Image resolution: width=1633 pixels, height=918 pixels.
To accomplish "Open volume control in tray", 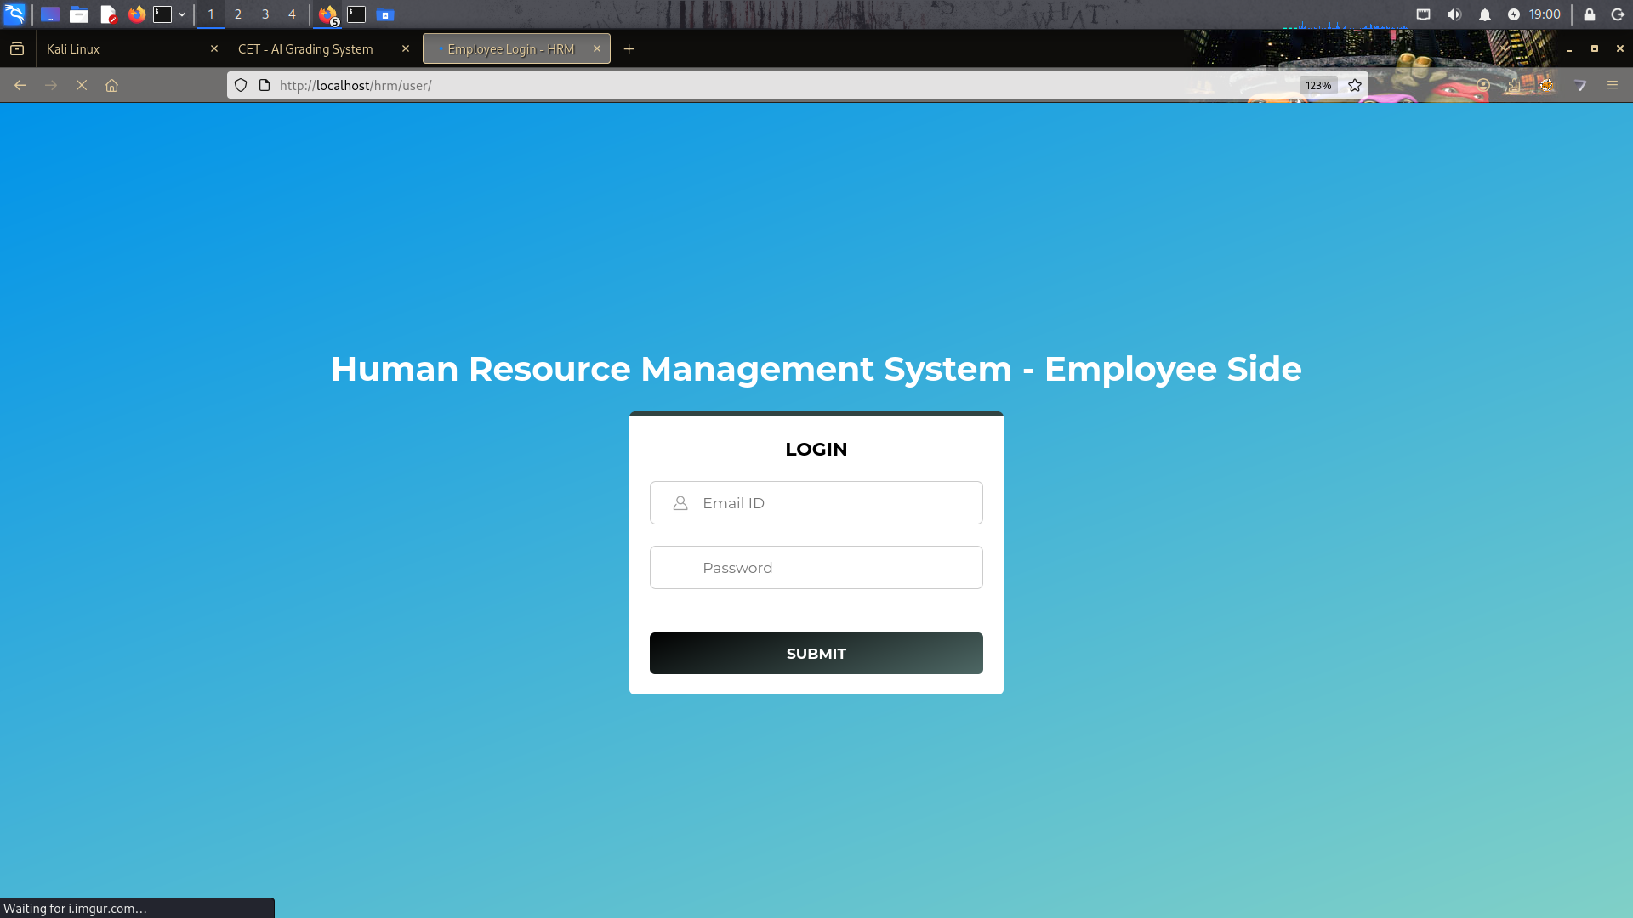I will click(x=1454, y=14).
